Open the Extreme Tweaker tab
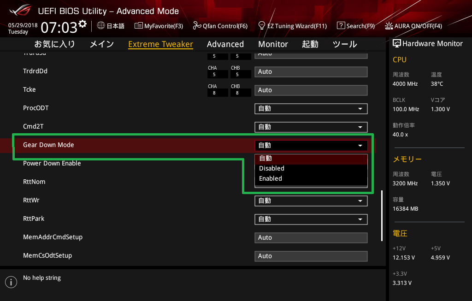The width and height of the screenshot is (472, 301). (x=160, y=44)
